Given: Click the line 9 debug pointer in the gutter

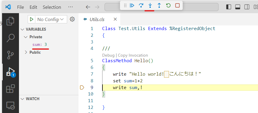Looking at the screenshot, I should [82, 88].
